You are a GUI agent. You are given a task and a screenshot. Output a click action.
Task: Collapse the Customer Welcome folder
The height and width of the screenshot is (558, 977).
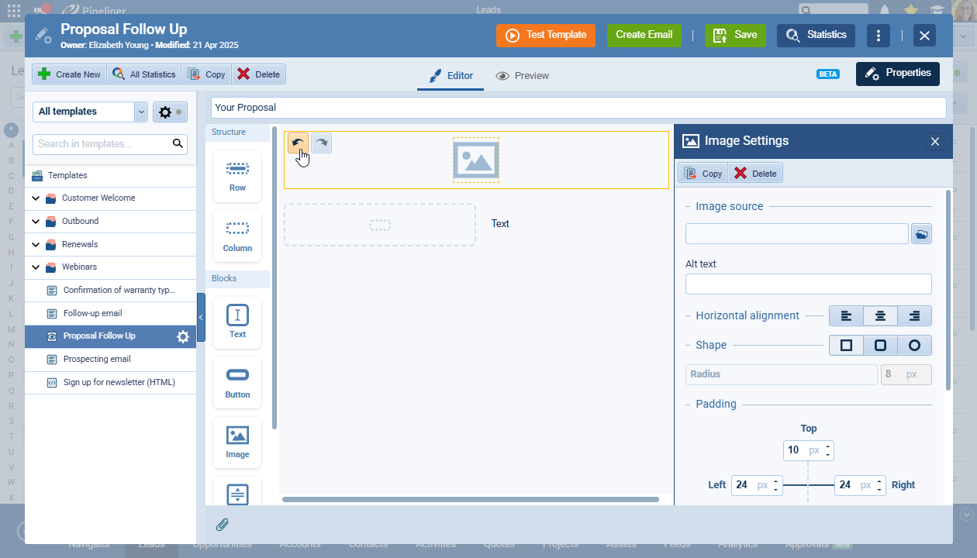pyautogui.click(x=36, y=198)
